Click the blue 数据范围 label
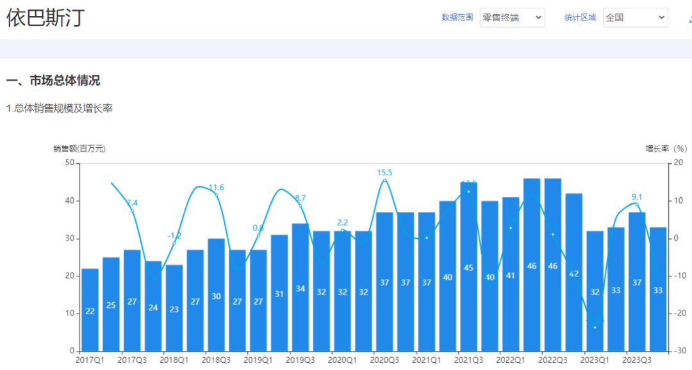The width and height of the screenshot is (692, 370). click(457, 18)
